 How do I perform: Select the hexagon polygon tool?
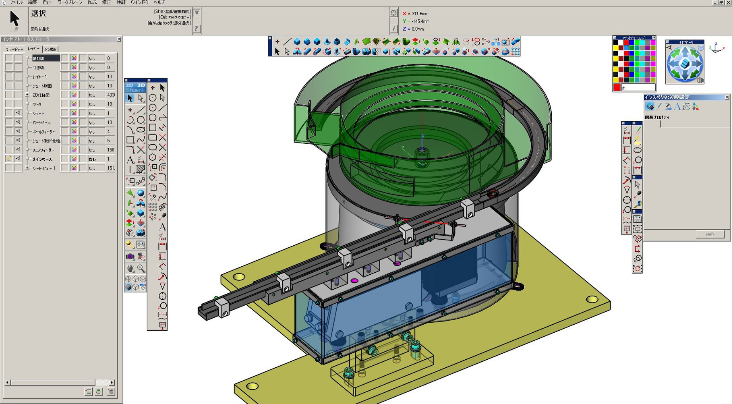[153, 157]
